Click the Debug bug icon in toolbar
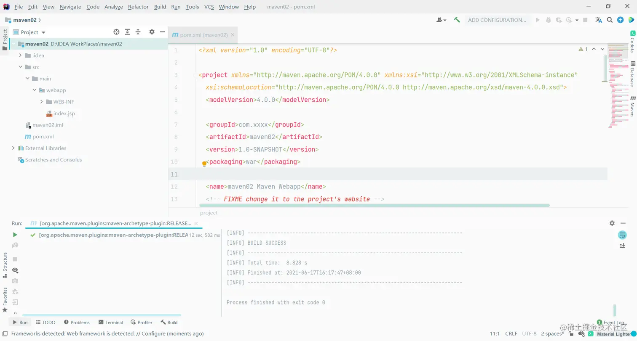Image resolution: width=637 pixels, height=341 pixels. click(x=548, y=20)
